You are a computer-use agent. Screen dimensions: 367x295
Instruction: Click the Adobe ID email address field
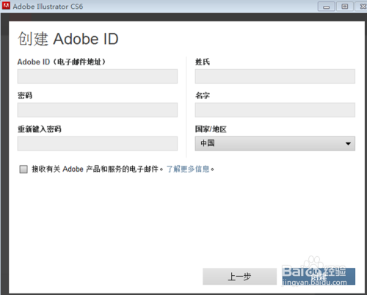[98, 76]
